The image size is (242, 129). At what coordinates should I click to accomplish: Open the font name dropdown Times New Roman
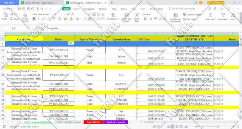tap(52, 14)
